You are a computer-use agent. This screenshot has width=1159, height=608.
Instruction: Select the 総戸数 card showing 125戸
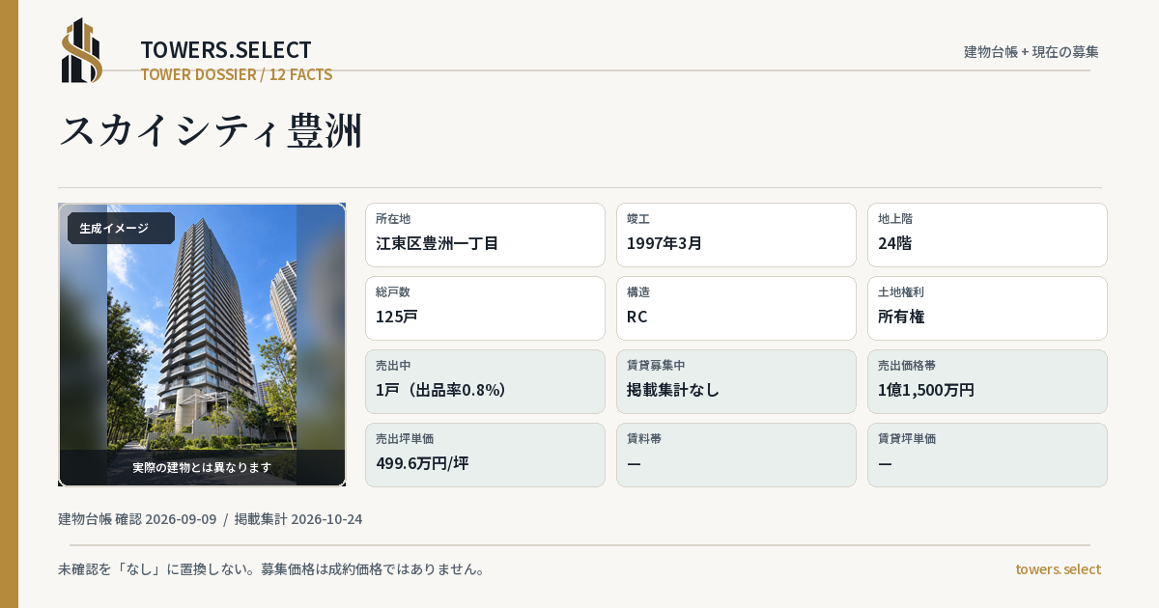pos(485,308)
